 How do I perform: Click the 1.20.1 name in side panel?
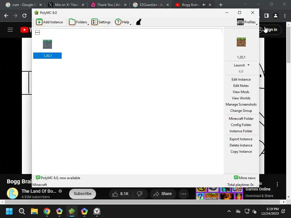[x=241, y=57]
